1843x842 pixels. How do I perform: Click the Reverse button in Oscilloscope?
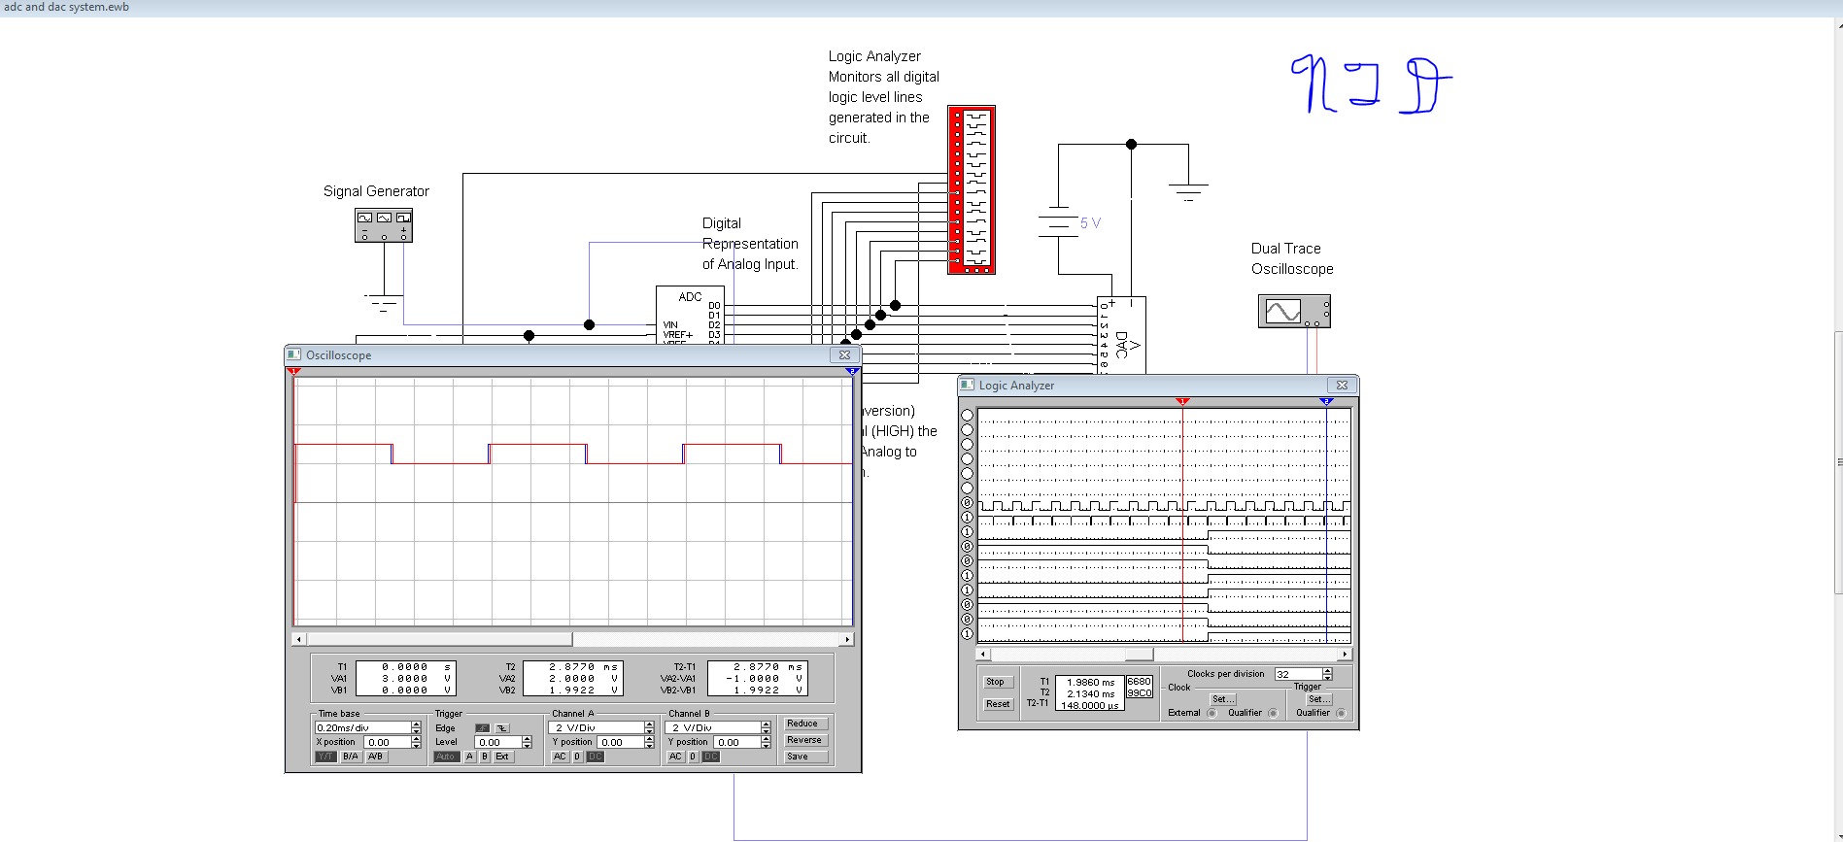[x=806, y=740]
